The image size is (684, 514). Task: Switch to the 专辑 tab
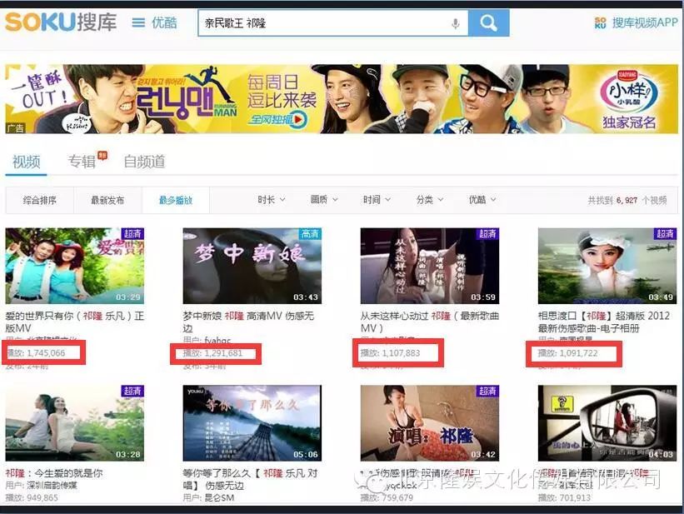point(82,162)
